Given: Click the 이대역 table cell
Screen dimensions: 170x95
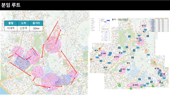Looking at the screenshot, I should 11,28.
